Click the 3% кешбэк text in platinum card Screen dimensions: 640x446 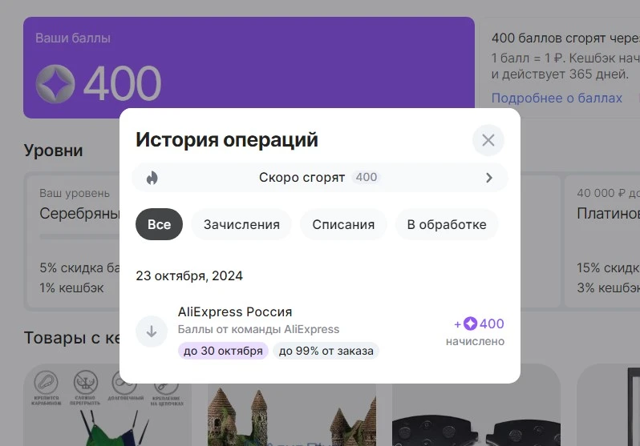click(x=608, y=287)
